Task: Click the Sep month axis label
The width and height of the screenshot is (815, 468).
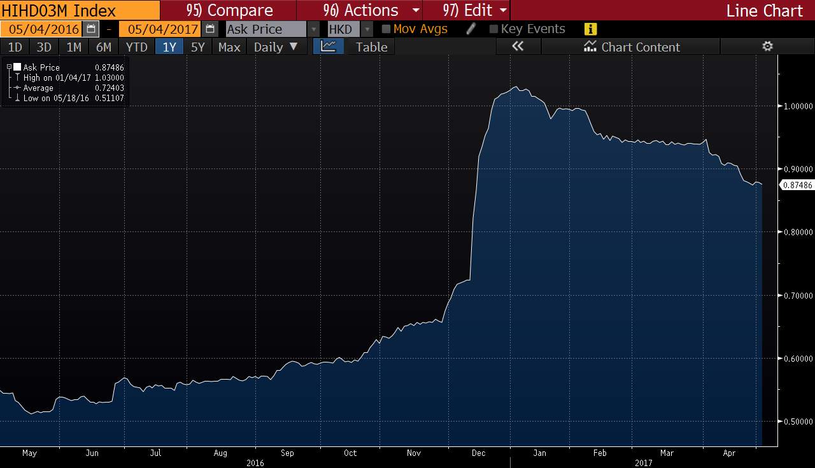Action: point(287,453)
